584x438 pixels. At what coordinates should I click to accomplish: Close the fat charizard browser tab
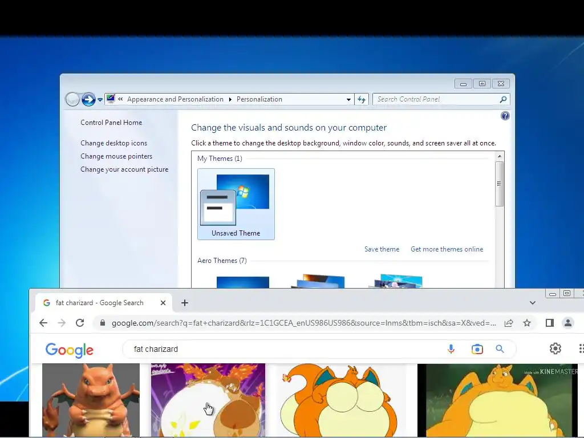pyautogui.click(x=163, y=303)
